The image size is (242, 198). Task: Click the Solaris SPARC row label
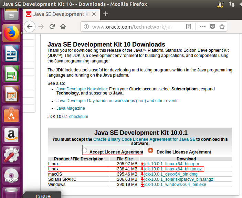tap(62, 179)
